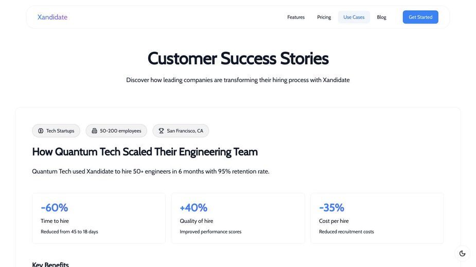
Task: Select the 50-200 employees badge
Action: click(116, 130)
